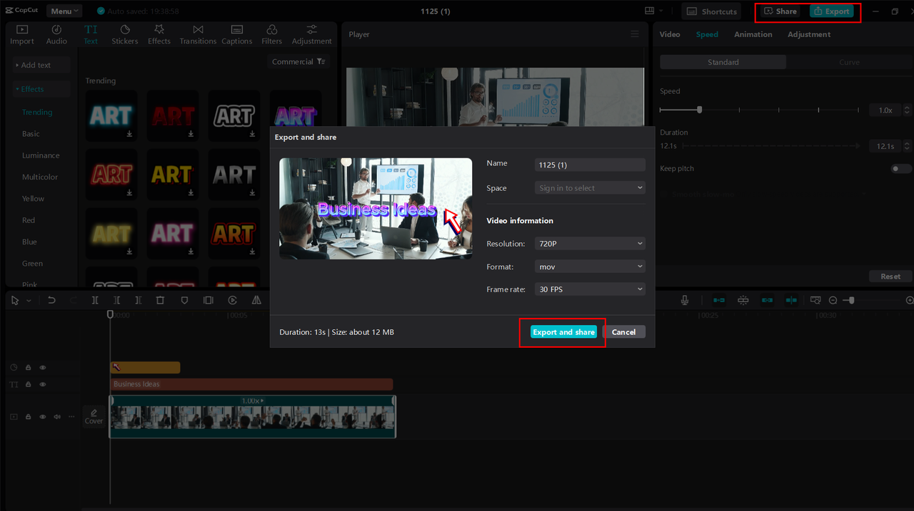This screenshot has width=914, height=511.
Task: Click the top Export button
Action: (x=831, y=11)
